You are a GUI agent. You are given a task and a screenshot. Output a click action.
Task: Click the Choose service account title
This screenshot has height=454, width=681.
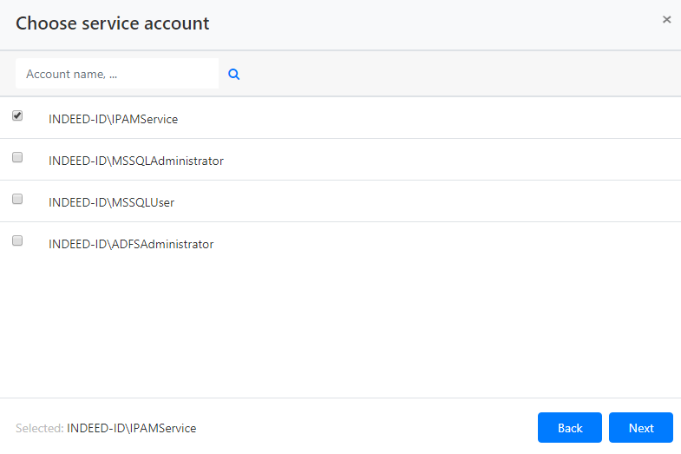pyautogui.click(x=113, y=23)
